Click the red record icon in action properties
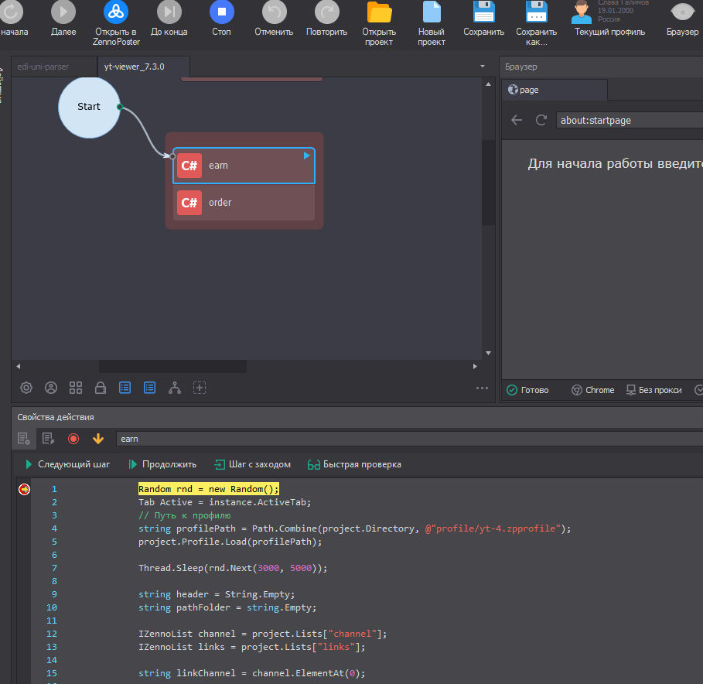 [x=73, y=439]
